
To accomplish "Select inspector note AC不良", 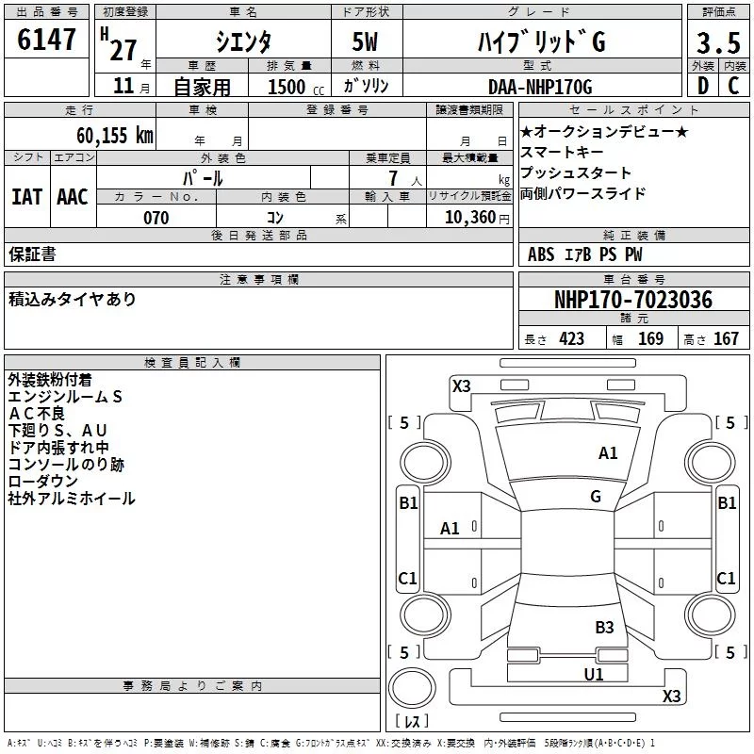I will (x=37, y=414).
